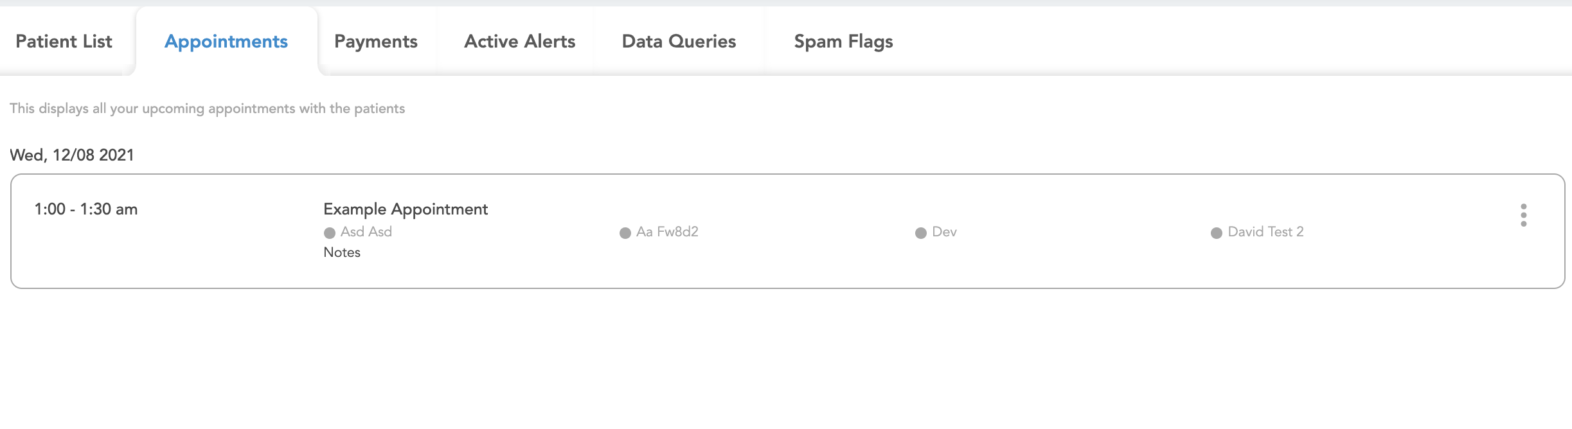Select the Appointments tab
The image size is (1572, 429).
click(226, 42)
